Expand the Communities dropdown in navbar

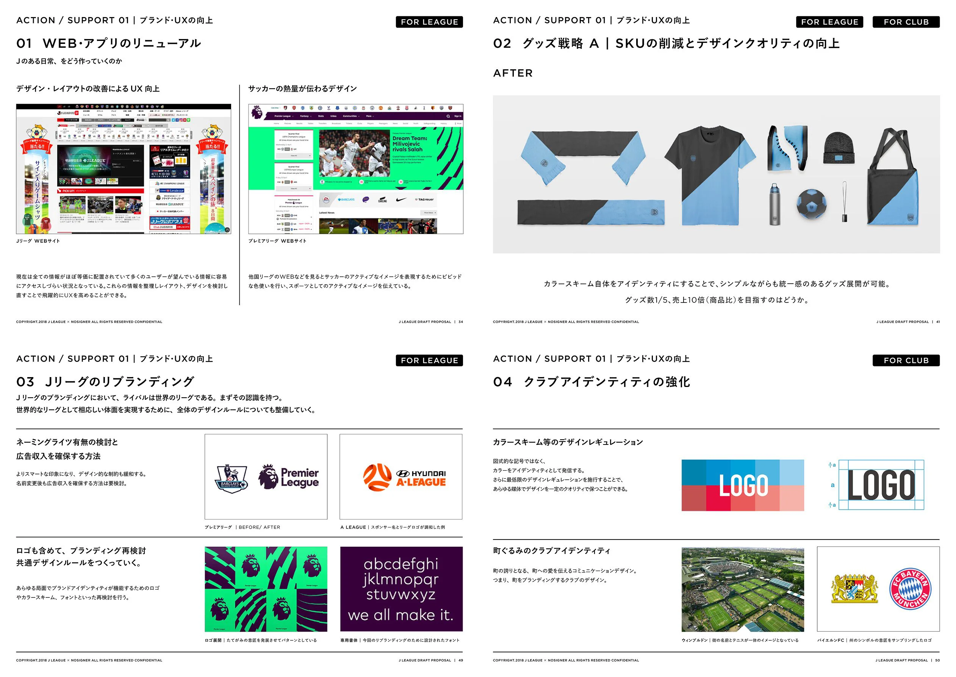[x=351, y=116]
